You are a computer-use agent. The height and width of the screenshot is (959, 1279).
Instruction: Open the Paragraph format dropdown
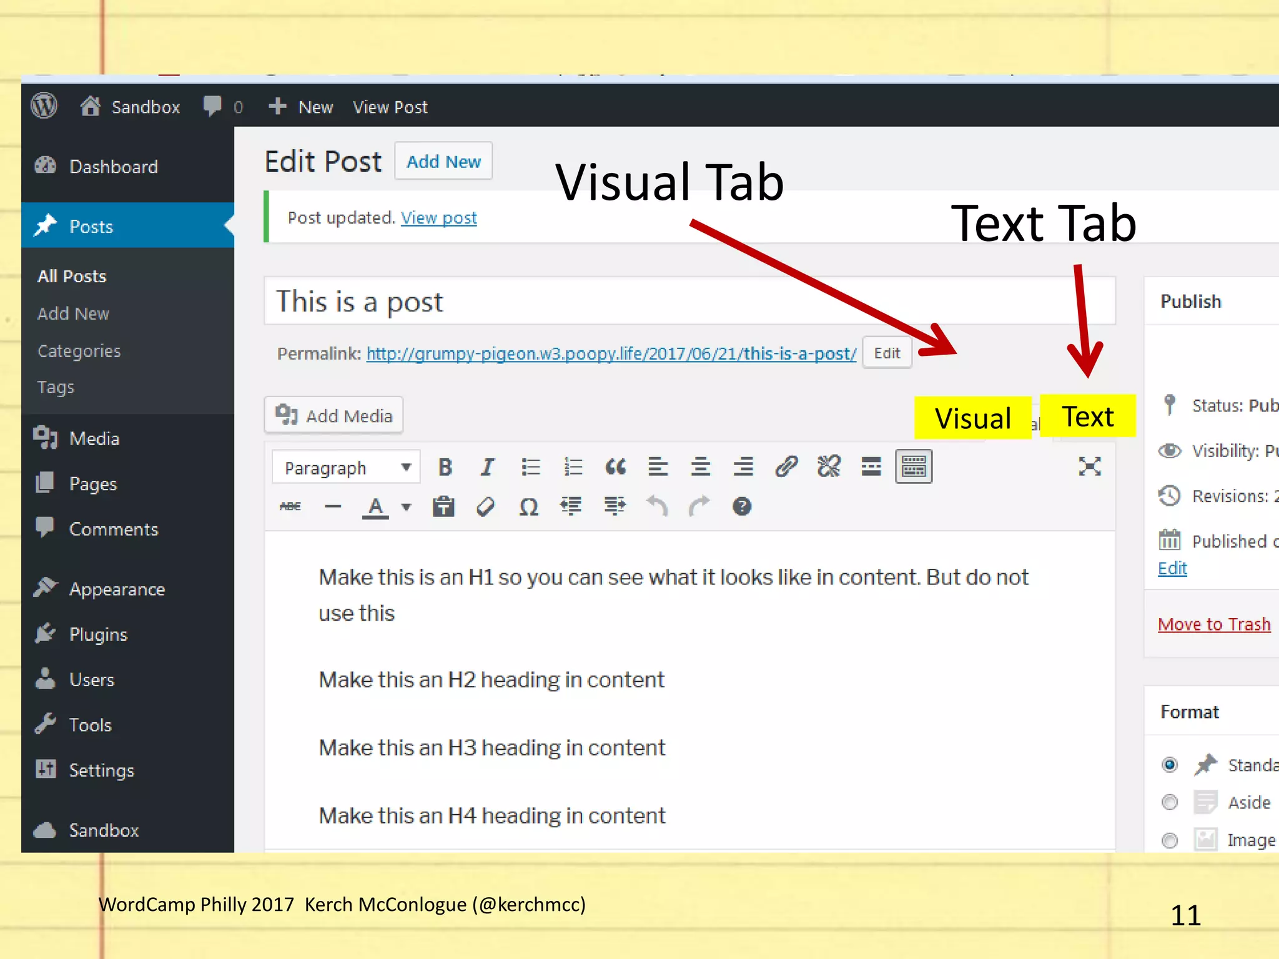[x=346, y=467]
